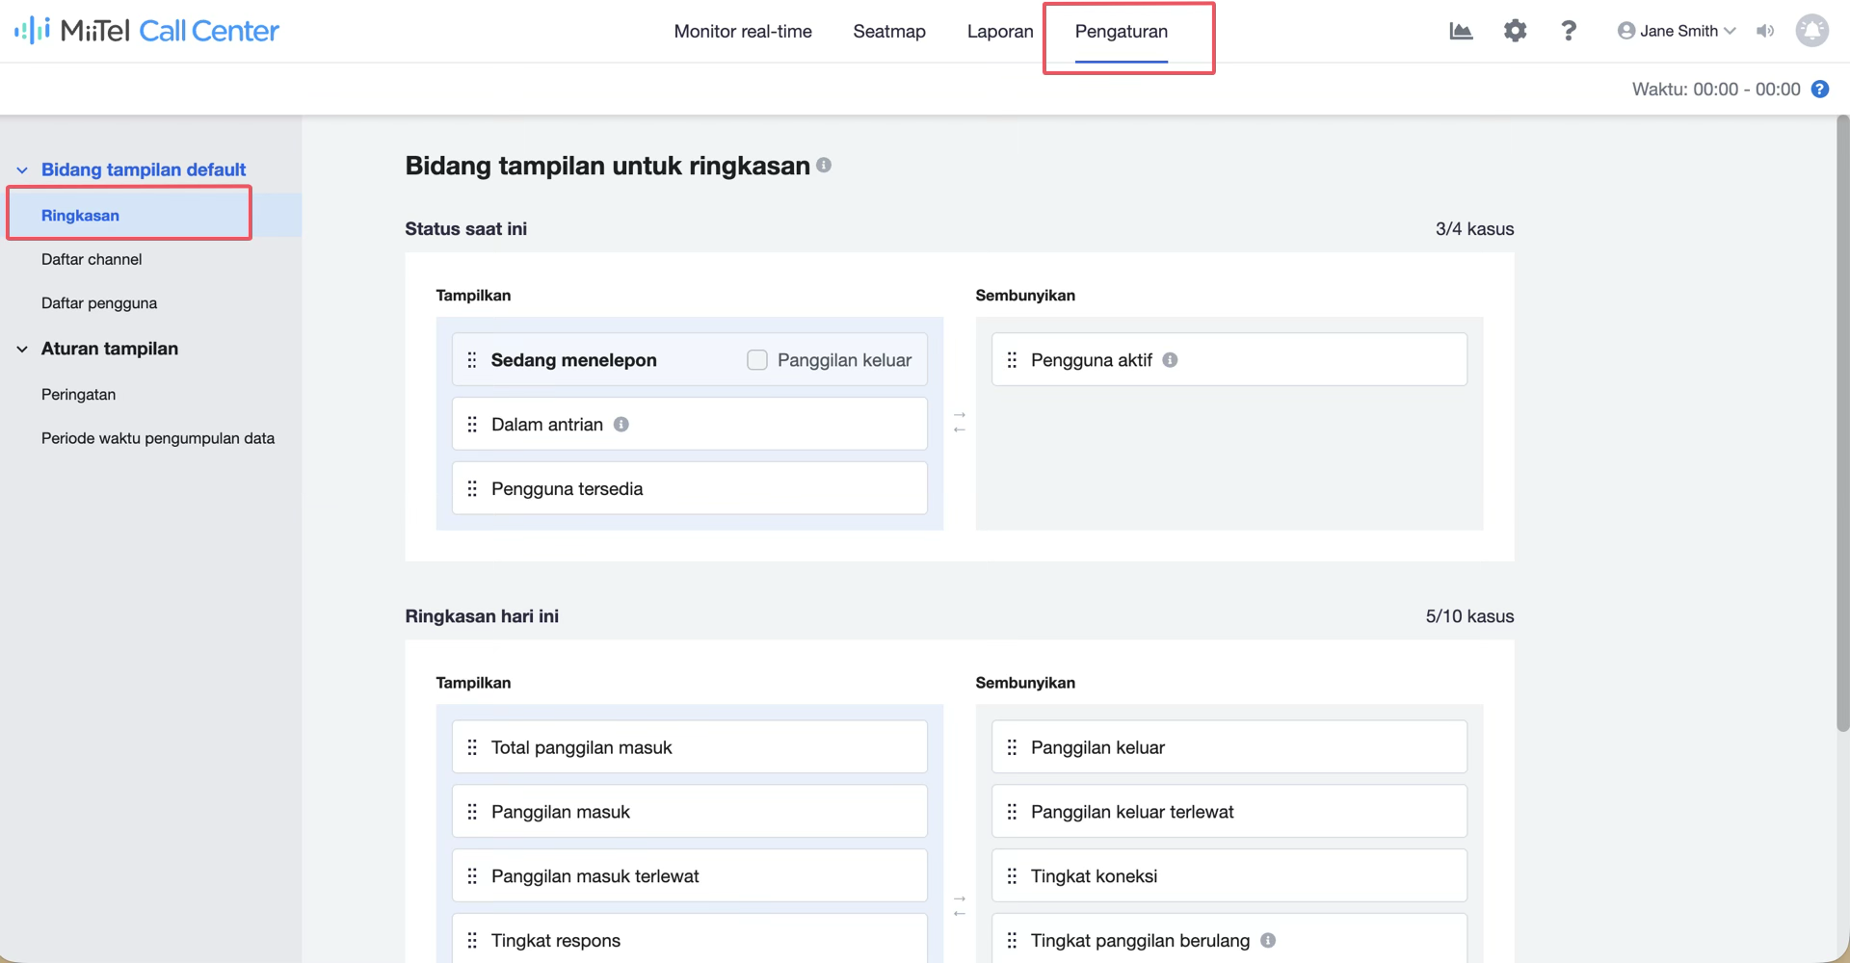Image resolution: width=1850 pixels, height=963 pixels.
Task: Click the Panggilan masuk card
Action: click(x=690, y=811)
